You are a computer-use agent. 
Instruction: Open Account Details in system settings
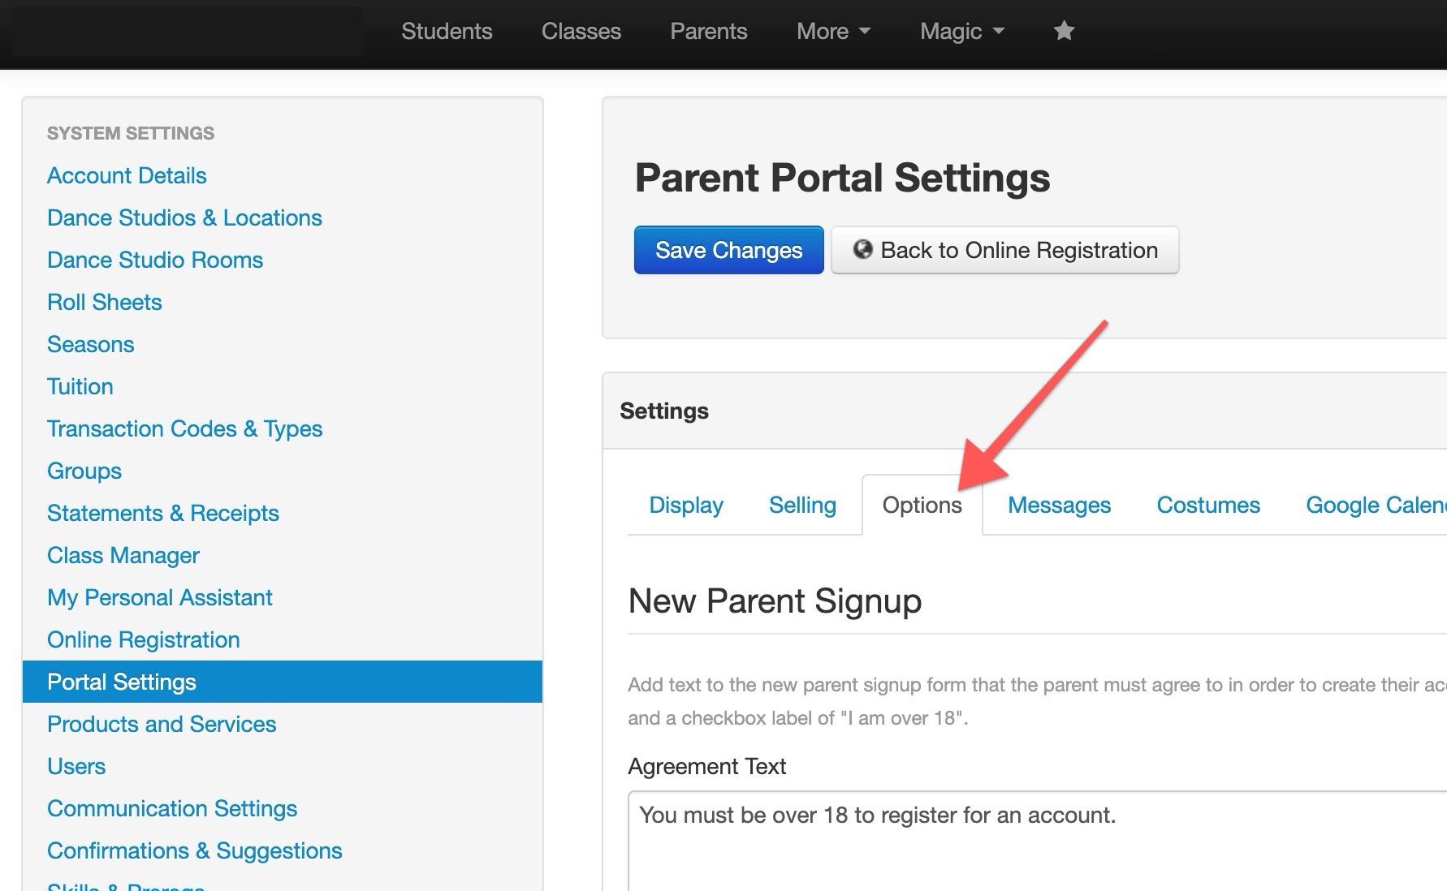127,175
